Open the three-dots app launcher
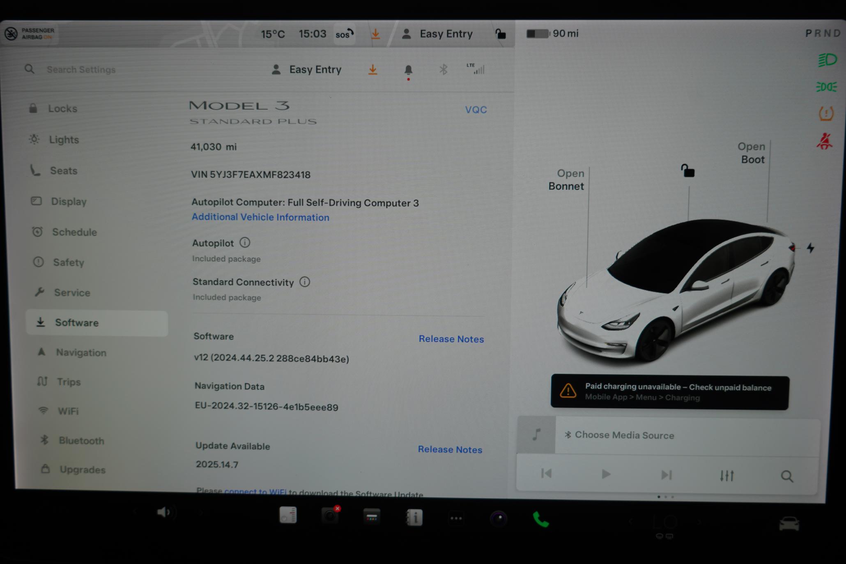The height and width of the screenshot is (564, 846). pyautogui.click(x=456, y=518)
